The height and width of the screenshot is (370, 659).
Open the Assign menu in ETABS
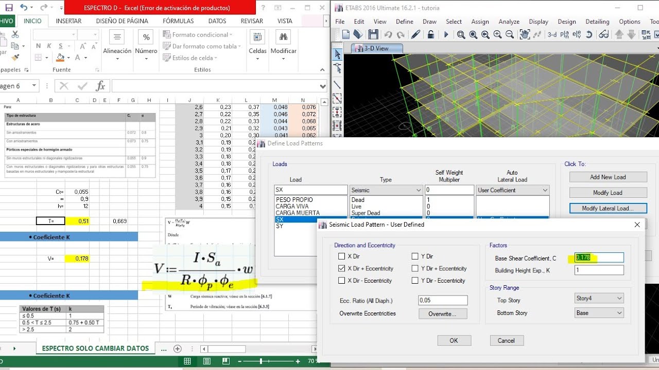[480, 22]
